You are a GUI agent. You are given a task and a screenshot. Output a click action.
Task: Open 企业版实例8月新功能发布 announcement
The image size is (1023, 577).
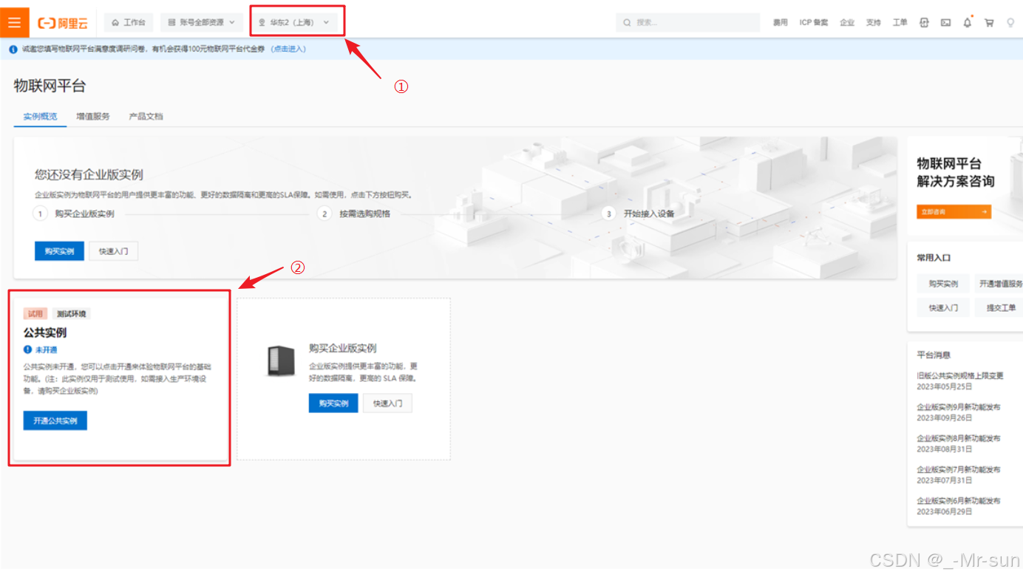tap(959, 438)
